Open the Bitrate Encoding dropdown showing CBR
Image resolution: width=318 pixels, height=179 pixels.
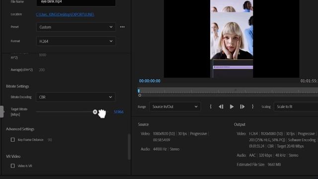[76, 97]
